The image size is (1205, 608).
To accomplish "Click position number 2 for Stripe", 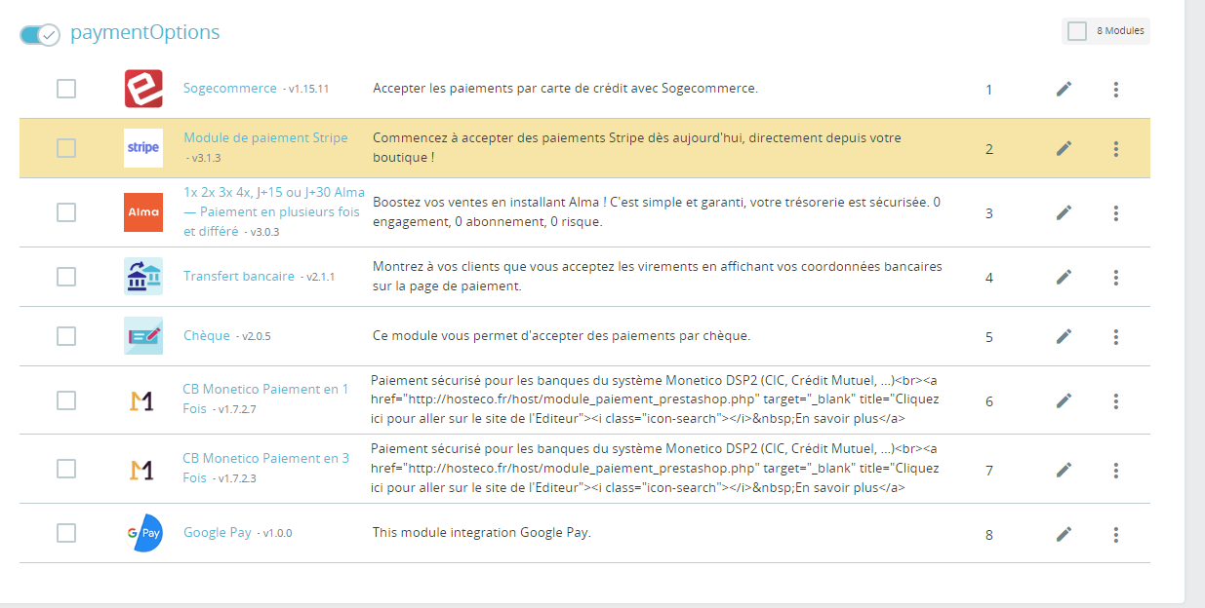I will [989, 149].
